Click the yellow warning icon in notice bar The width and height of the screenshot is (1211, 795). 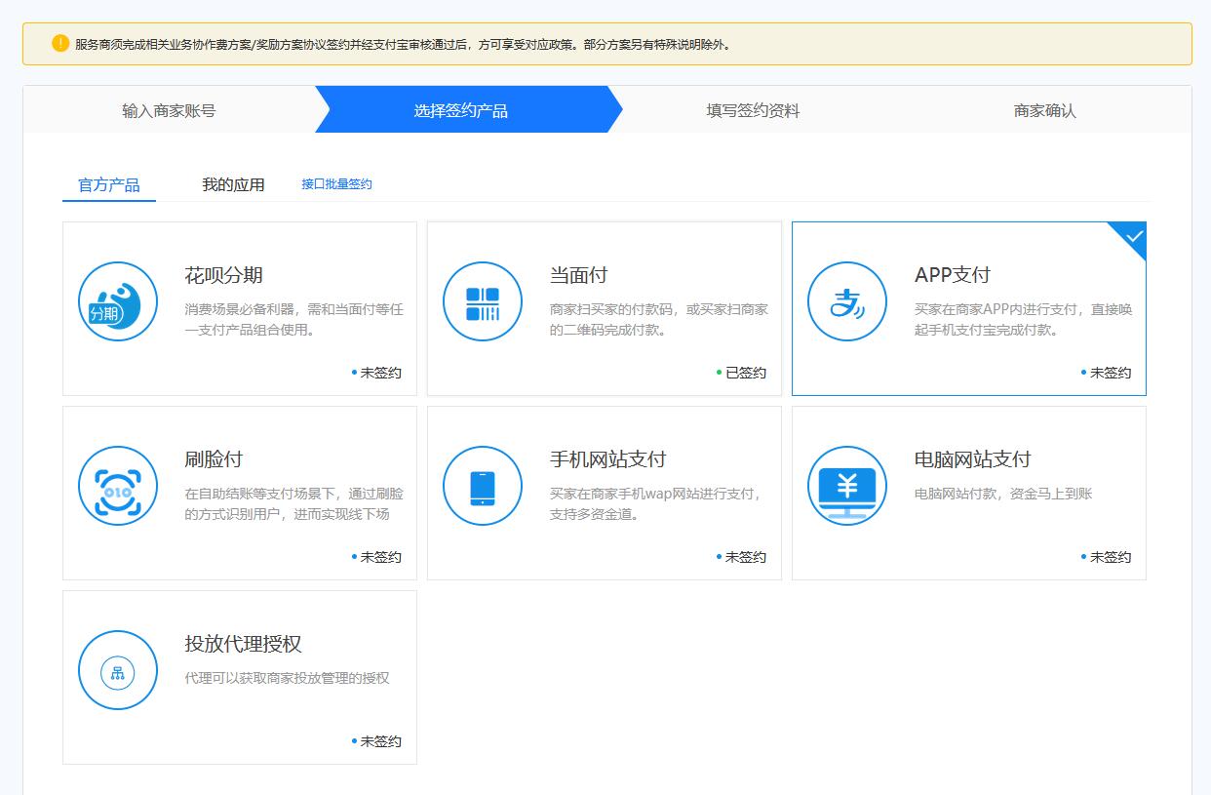point(60,43)
